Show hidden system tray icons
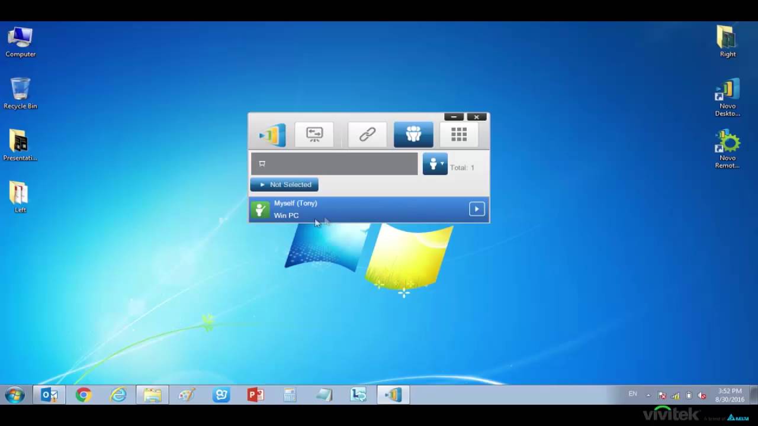The width and height of the screenshot is (758, 426). pyautogui.click(x=649, y=394)
